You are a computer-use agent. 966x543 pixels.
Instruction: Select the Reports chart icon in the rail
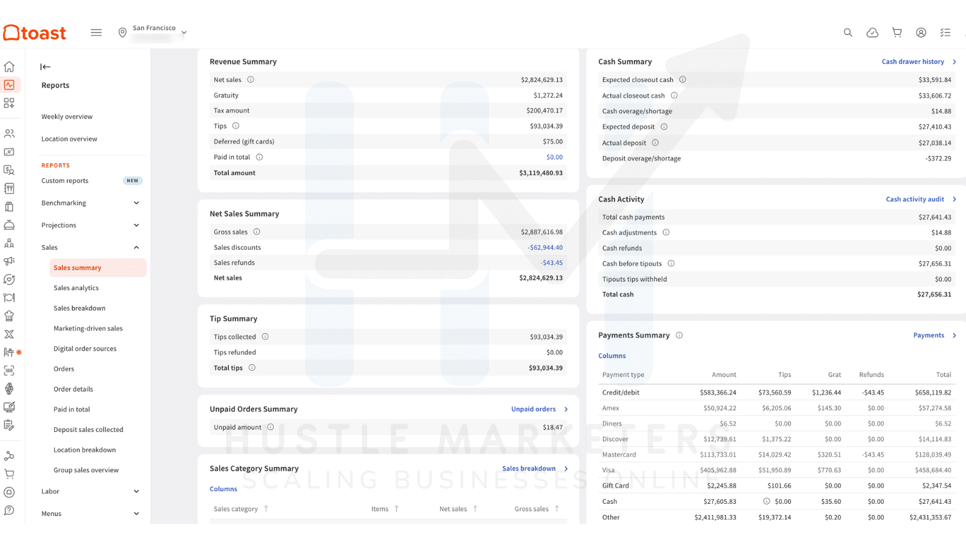point(9,85)
